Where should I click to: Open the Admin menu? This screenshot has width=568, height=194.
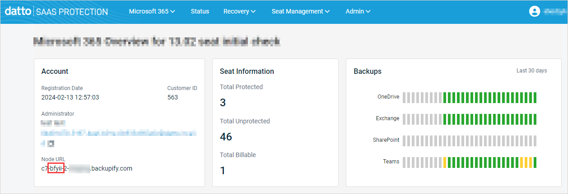[358, 12]
